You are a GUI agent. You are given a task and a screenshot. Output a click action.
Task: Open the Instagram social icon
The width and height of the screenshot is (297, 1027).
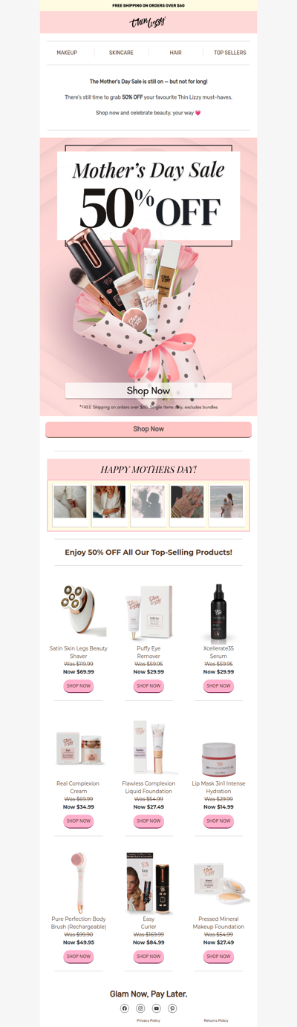(x=140, y=1008)
